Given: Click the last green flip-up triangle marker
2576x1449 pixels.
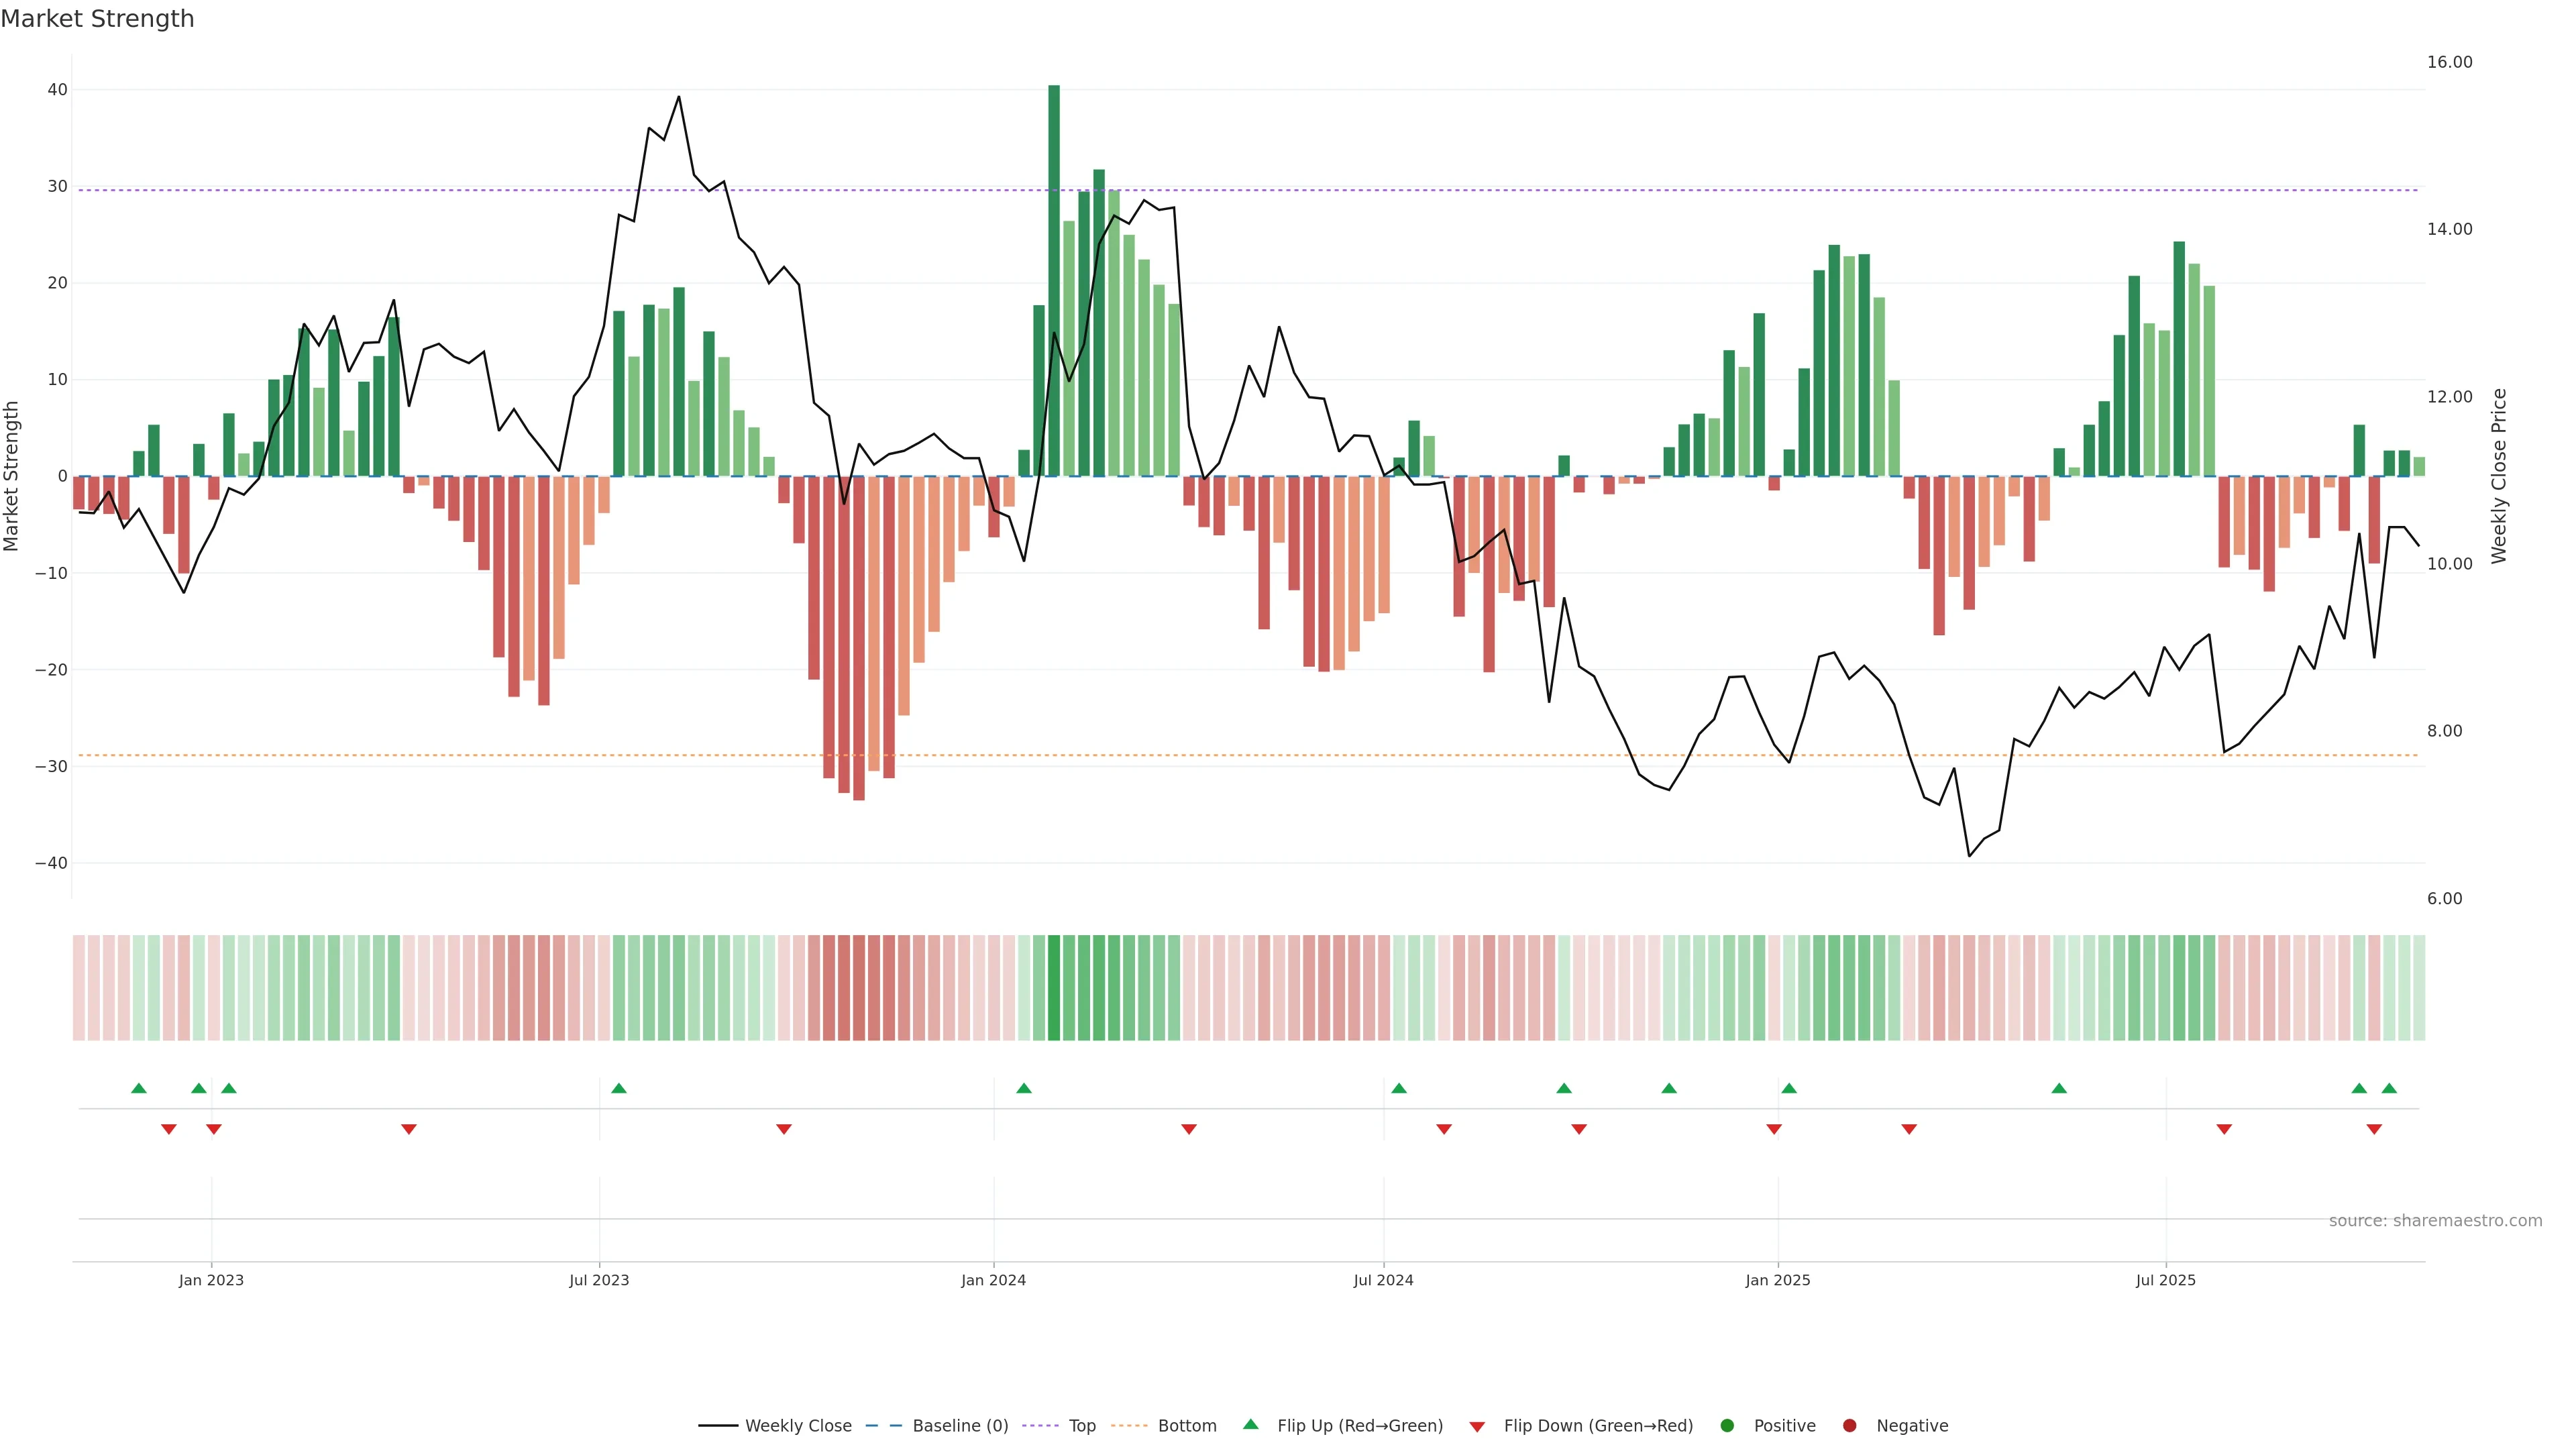Looking at the screenshot, I should pos(2389,1088).
